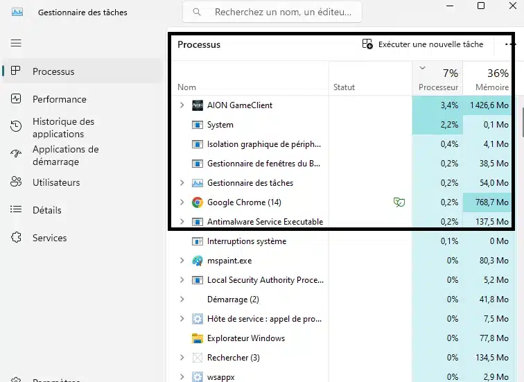524x382 pixels.
Task: Click the Historique des applications clock icon
Action: pos(16,126)
